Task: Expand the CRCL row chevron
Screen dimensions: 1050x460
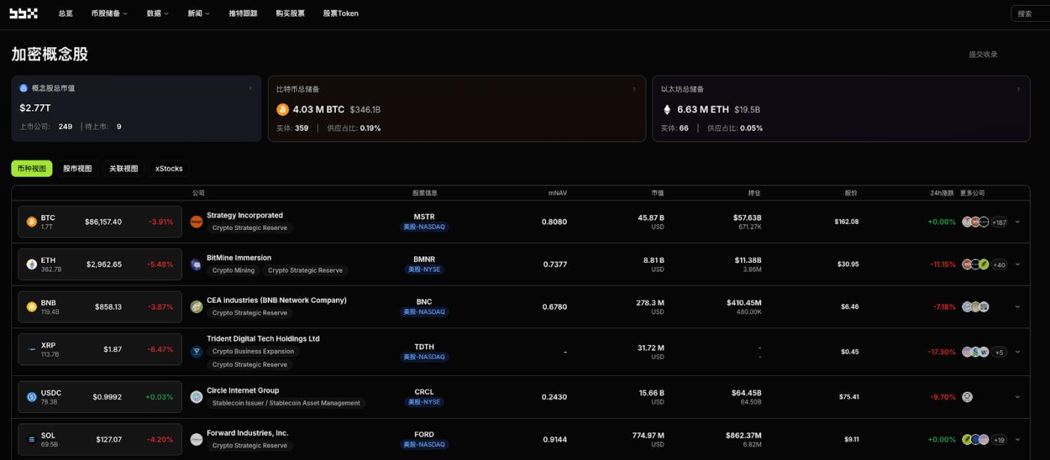Action: (1018, 397)
